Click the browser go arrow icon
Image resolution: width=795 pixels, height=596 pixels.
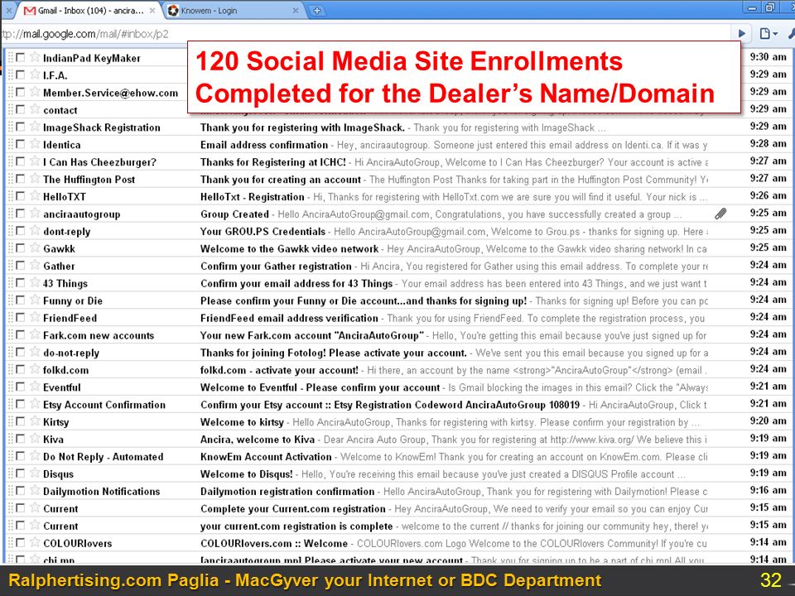[742, 33]
